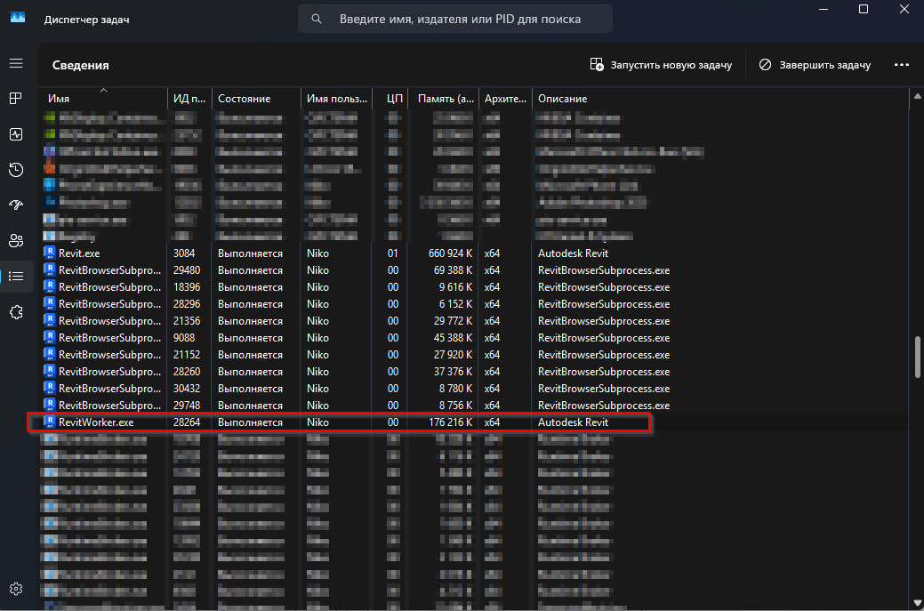The image size is (924, 611).
Task: Click PID 28264 cell
Action: click(186, 422)
